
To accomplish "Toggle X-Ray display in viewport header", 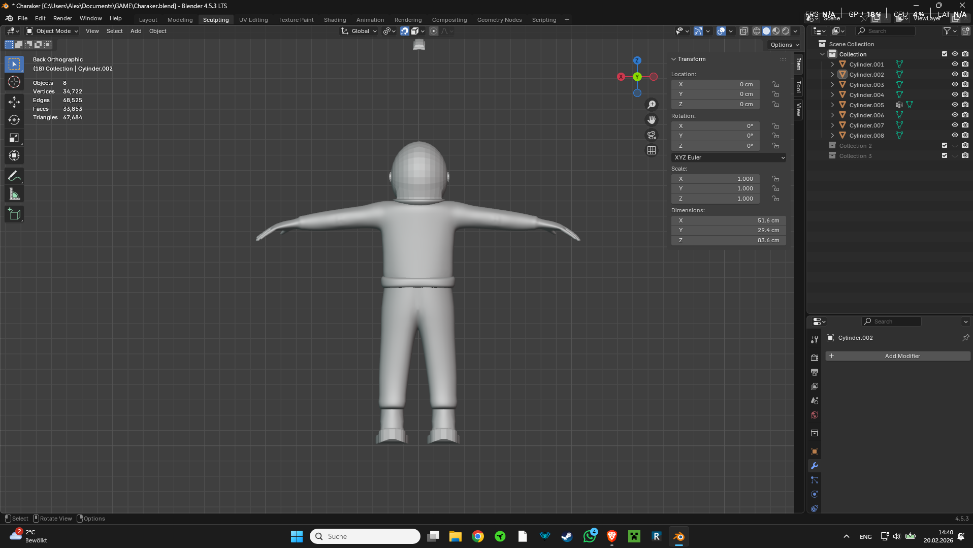I will (743, 31).
